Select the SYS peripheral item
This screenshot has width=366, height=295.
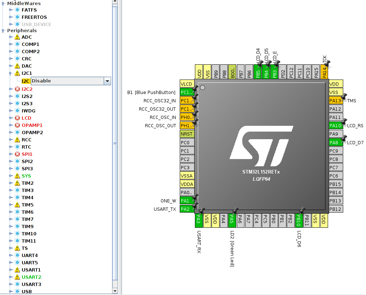tap(26, 176)
